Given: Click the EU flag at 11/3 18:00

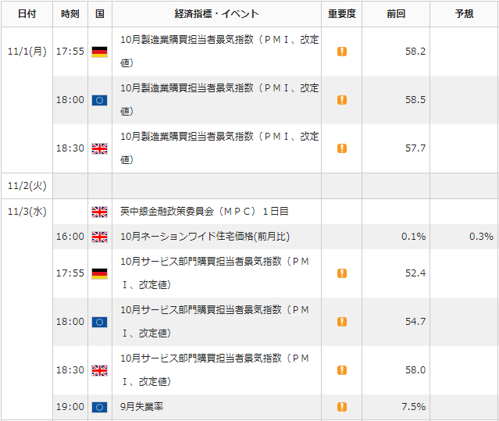Looking at the screenshot, I should [100, 322].
